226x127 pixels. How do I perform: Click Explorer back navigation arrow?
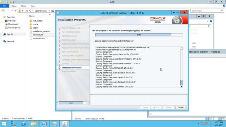tap(3, 11)
